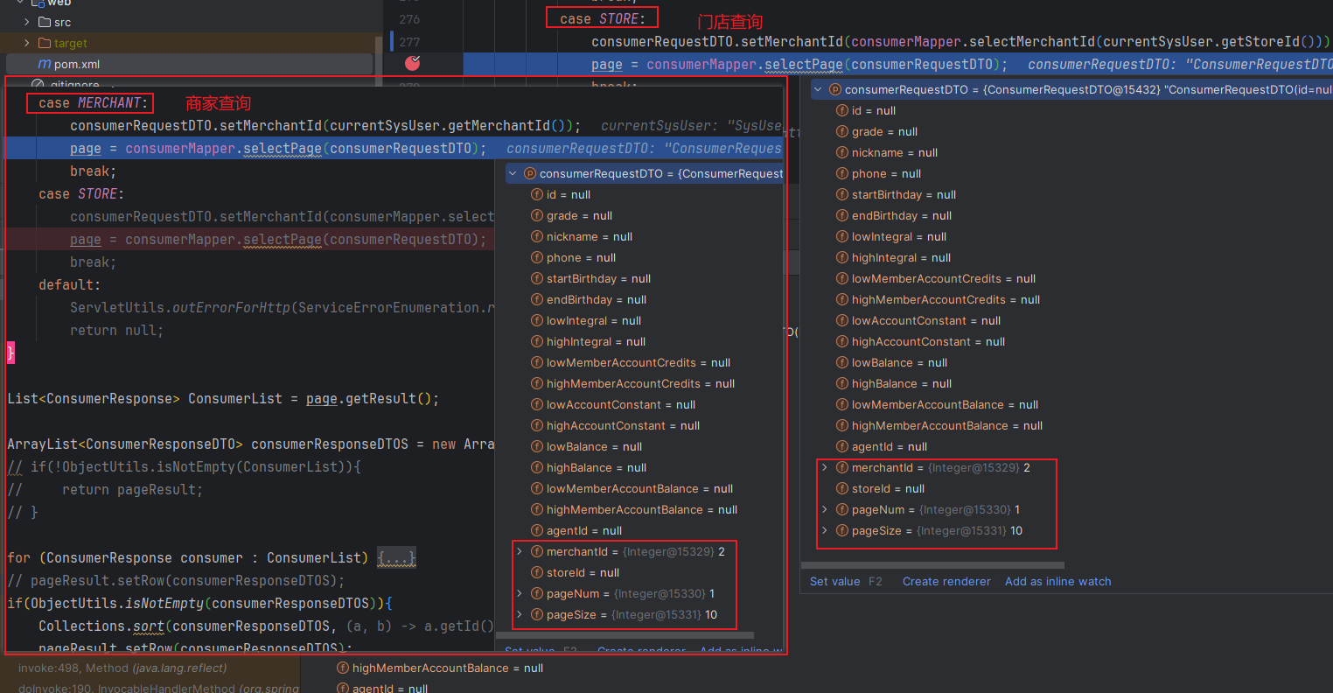Click the field icon for storeId in MERCHANT popup
1333x693 pixels.
point(538,572)
